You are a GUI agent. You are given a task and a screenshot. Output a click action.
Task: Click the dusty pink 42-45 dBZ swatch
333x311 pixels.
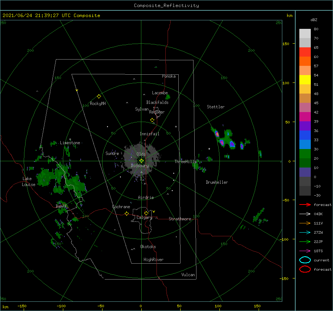pos(305,107)
